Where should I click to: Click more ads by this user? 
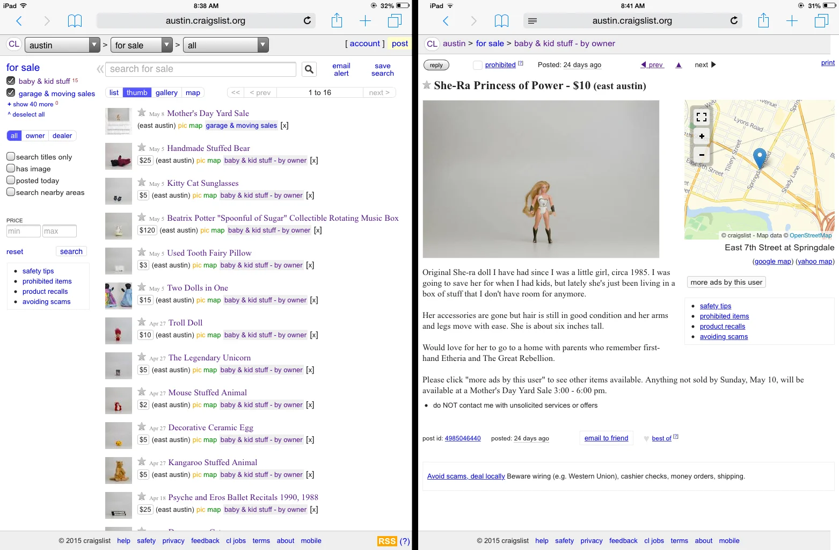tap(726, 282)
